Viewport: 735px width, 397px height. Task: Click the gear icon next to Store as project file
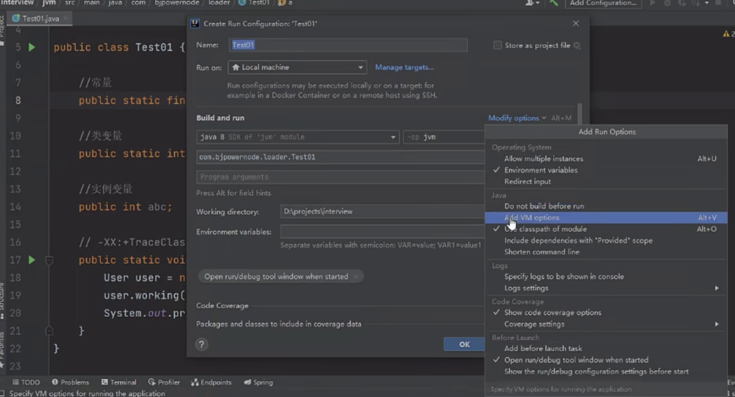click(x=577, y=45)
